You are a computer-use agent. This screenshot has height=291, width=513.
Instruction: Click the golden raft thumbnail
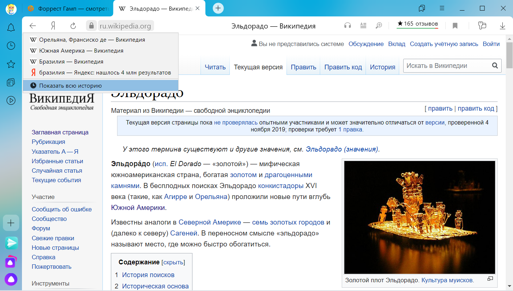point(419,217)
